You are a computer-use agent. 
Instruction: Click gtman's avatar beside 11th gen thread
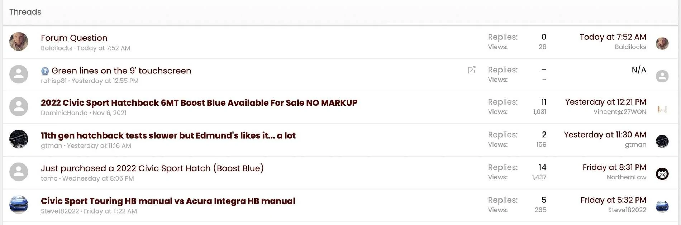pyautogui.click(x=19, y=139)
